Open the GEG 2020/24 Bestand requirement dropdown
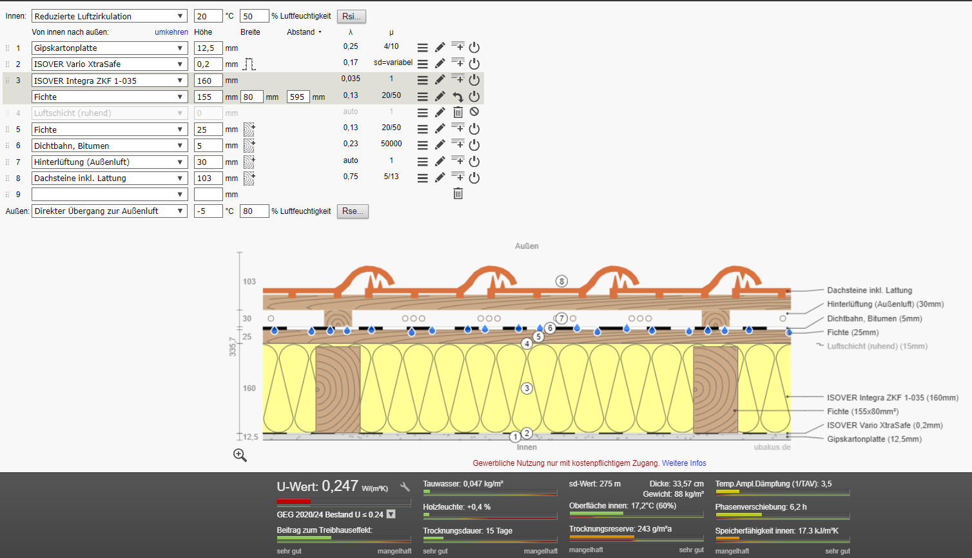Screen dimensions: 972x558 (x=391, y=514)
